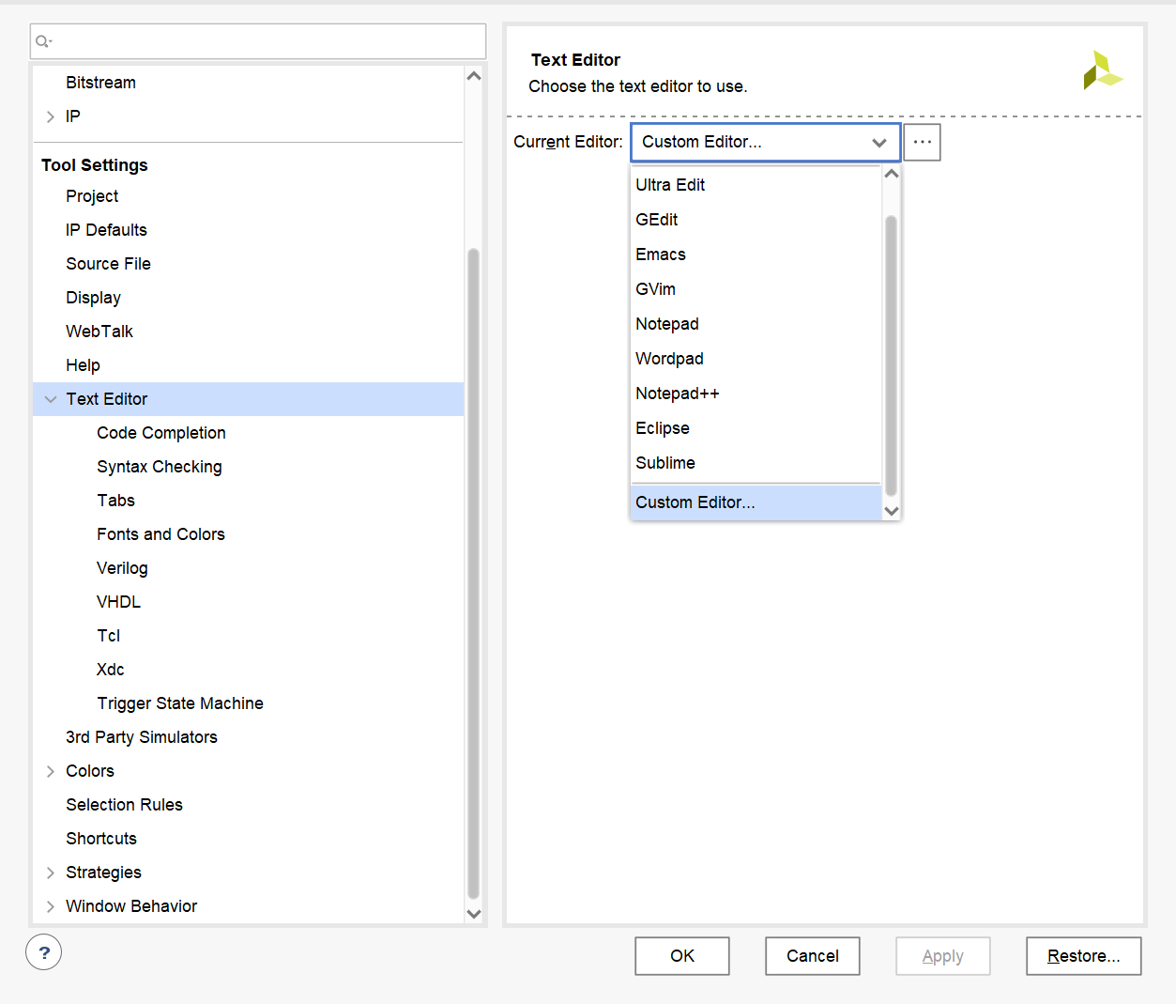Choose GVim from the editor list
The image size is (1176, 1004).
[756, 289]
